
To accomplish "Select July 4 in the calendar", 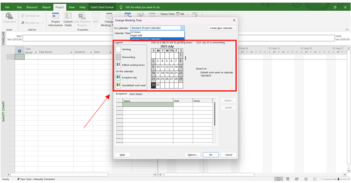I will click(x=162, y=61).
